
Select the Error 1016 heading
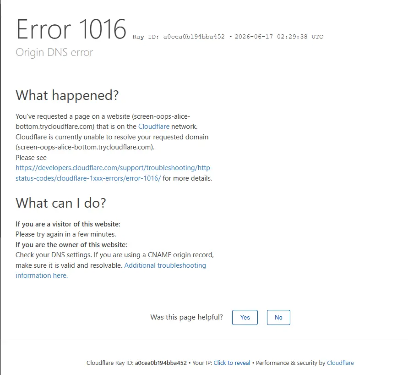pos(71,29)
